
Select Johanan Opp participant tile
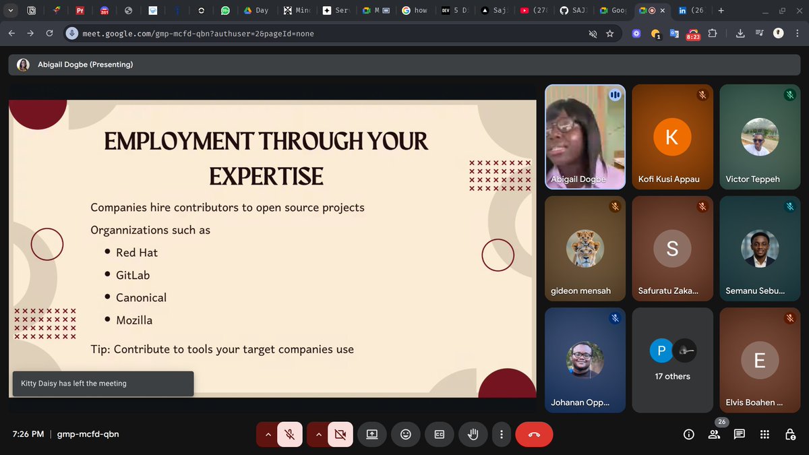point(585,360)
